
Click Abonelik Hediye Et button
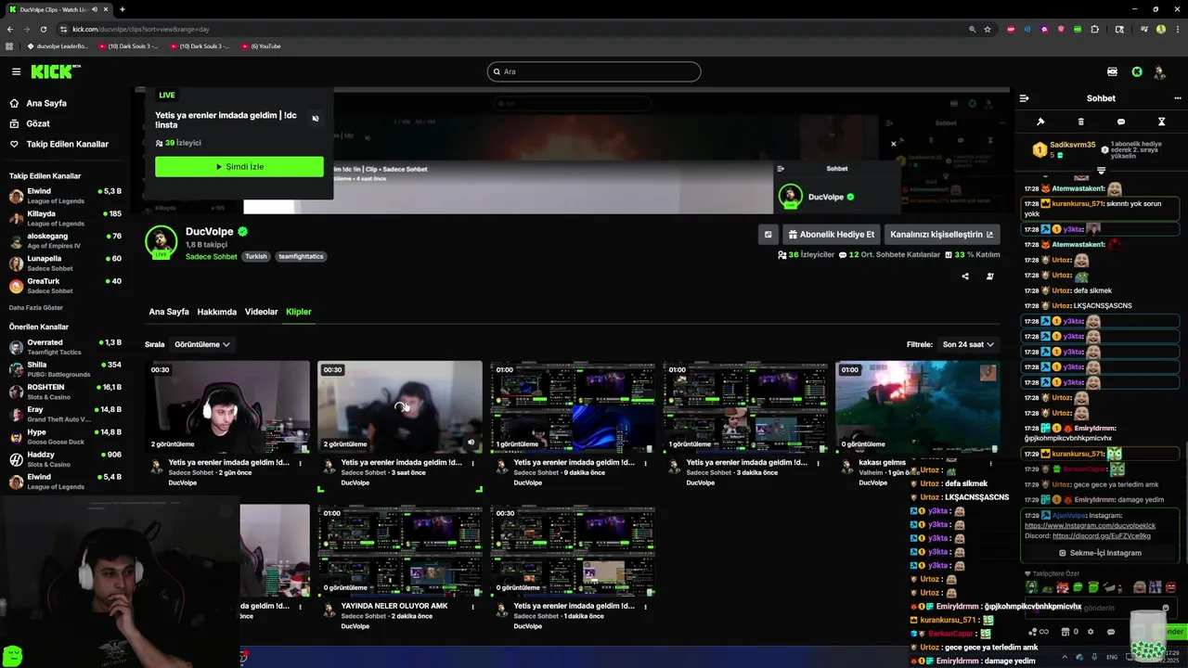click(832, 235)
